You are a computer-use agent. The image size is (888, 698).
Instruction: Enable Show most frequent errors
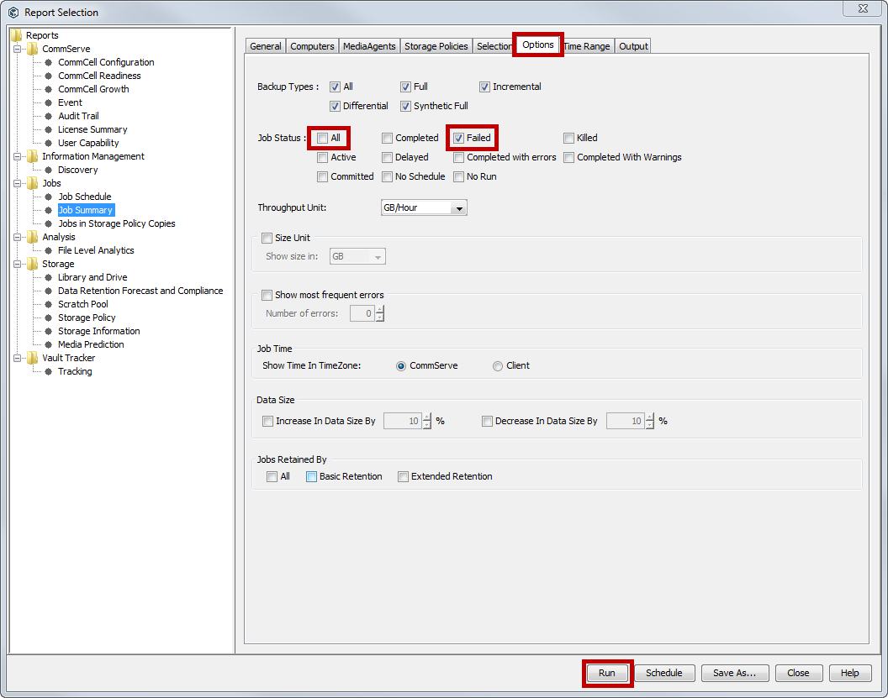(267, 296)
